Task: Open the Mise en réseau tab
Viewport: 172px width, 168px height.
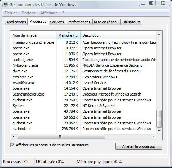Action: tap(106, 22)
